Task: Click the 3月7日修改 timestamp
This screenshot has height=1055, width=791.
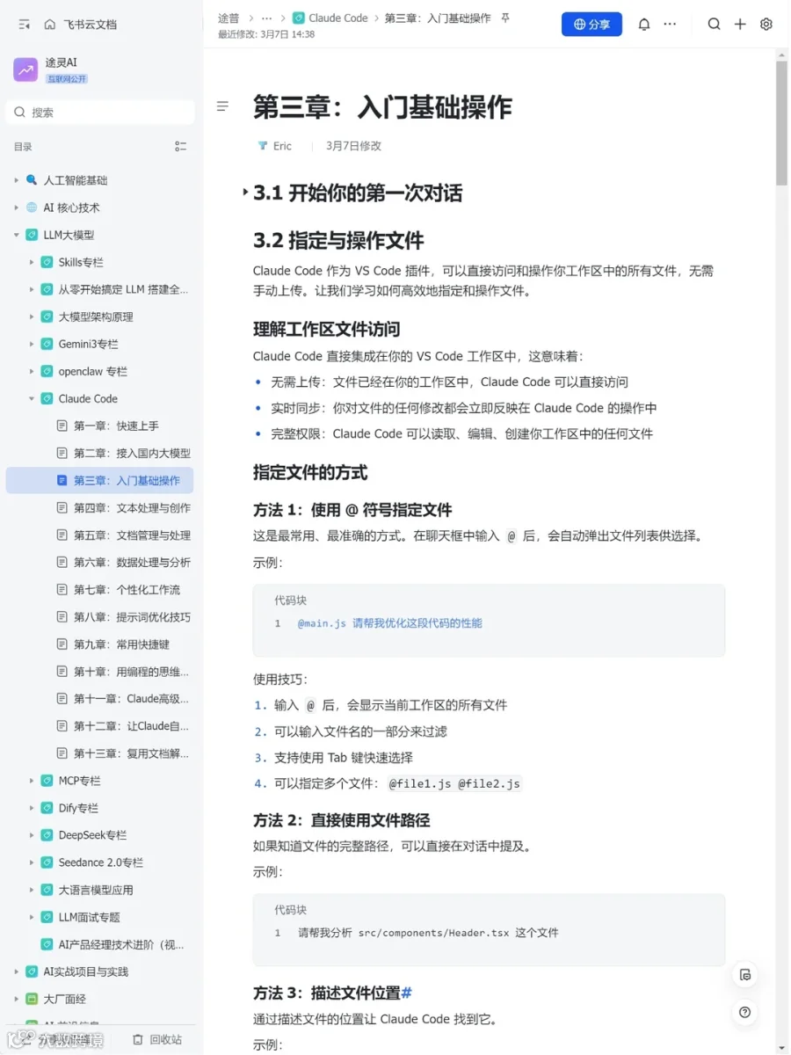Action: tap(353, 146)
